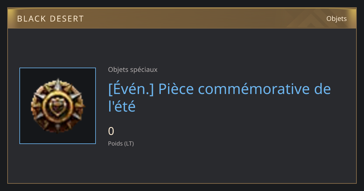The width and height of the screenshot is (364, 191).
Task: Open the BLACK DESERT home title
Action: 51,19
